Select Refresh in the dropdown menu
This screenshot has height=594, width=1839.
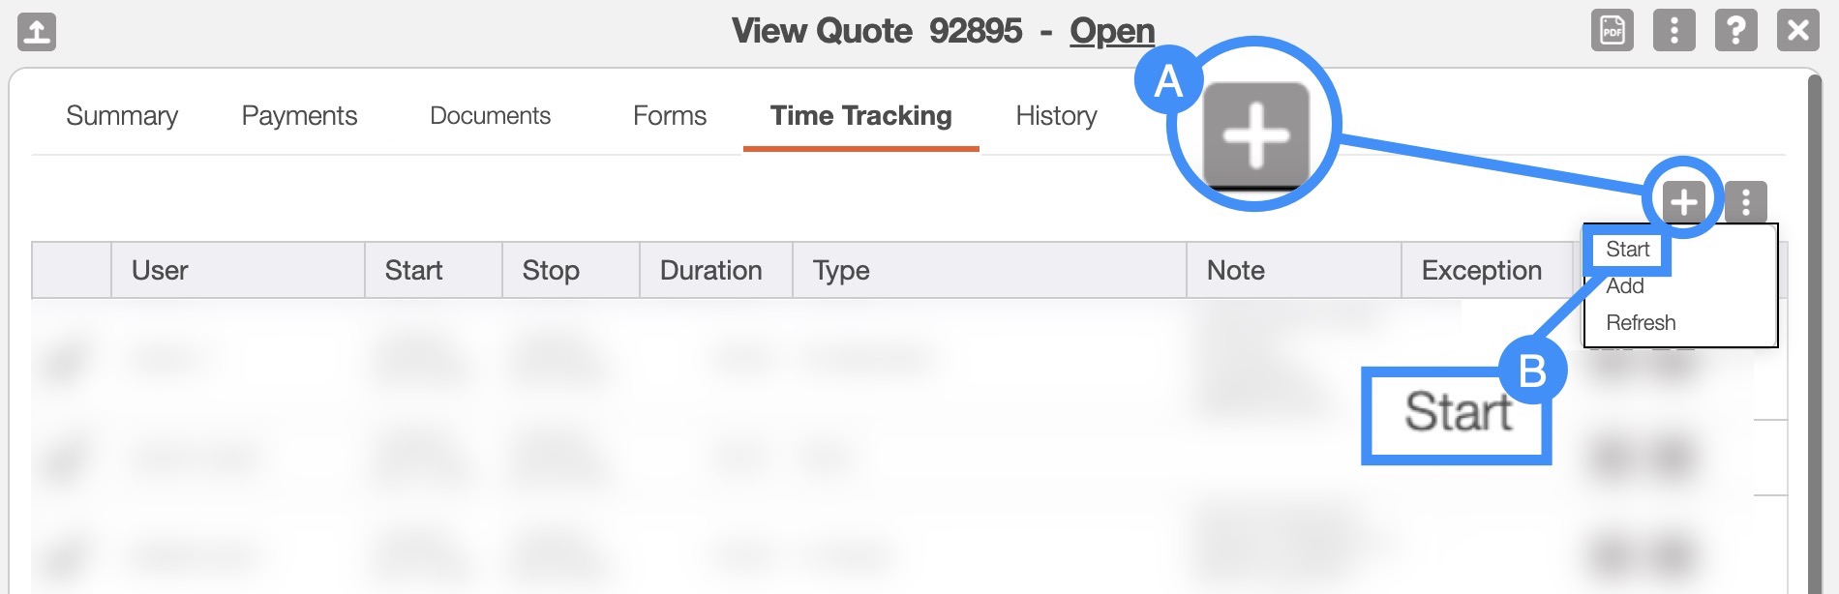[1641, 323]
